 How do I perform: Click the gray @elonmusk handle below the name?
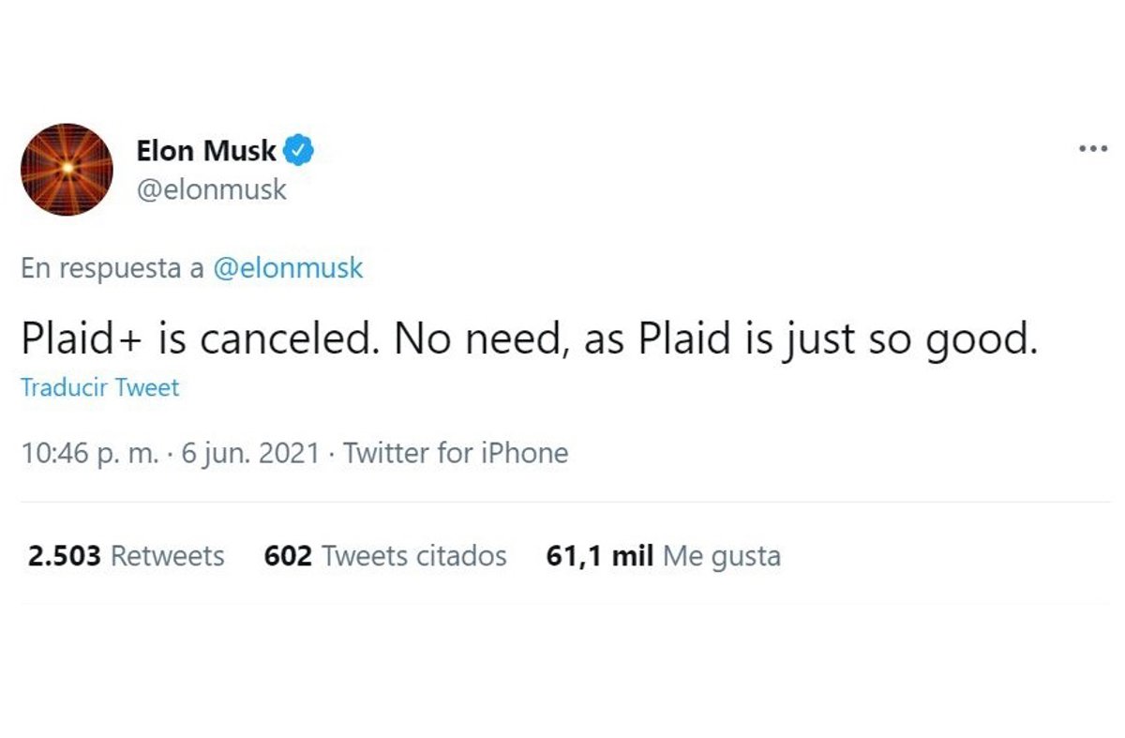point(212,189)
